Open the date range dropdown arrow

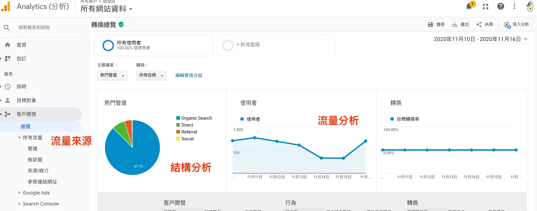pos(526,39)
